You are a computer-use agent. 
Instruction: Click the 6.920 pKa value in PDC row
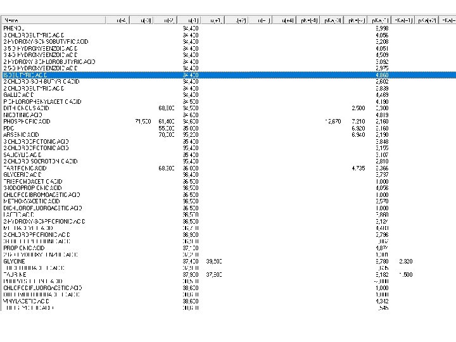coord(358,128)
